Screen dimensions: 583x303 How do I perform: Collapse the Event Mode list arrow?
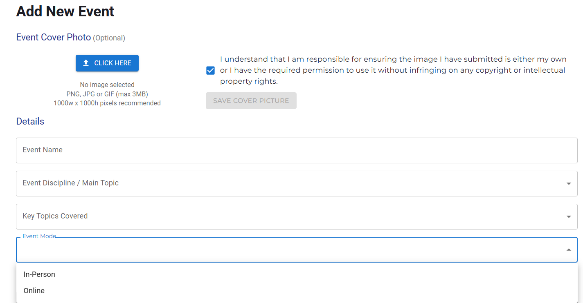[x=569, y=250]
